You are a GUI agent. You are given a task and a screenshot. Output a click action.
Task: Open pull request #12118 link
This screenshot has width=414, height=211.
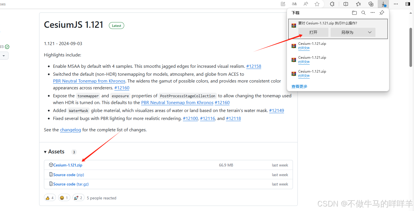[x=233, y=119]
